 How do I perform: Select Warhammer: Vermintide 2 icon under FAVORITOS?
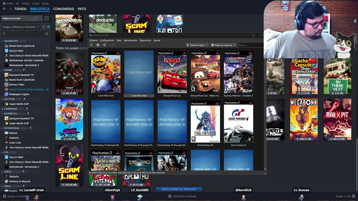click(6, 65)
